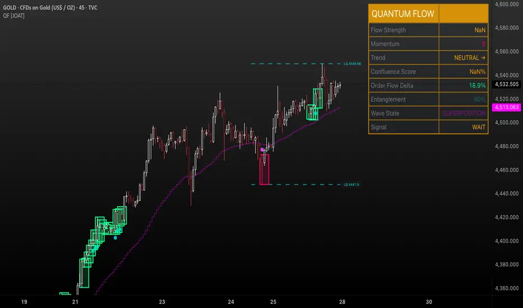Click the 4,440.000 price axis label
Image resolution: width=523 pixels, height=308 pixels.
507,193
